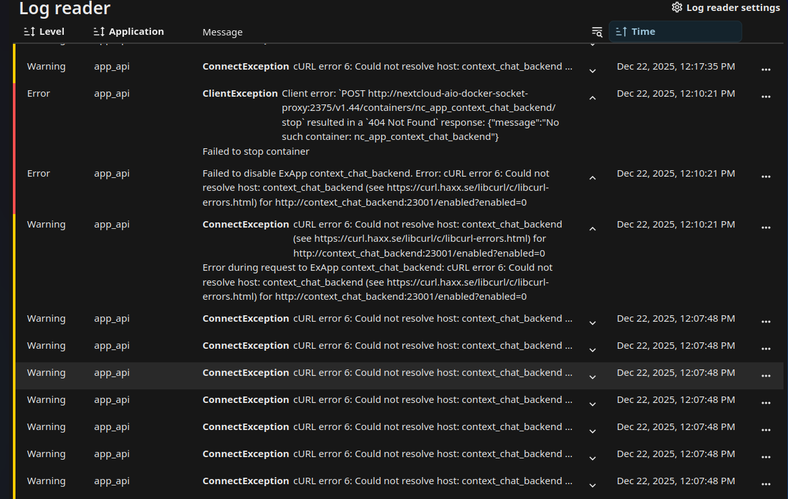Collapse the ClientException error entry
The image size is (788, 499).
(593, 97)
